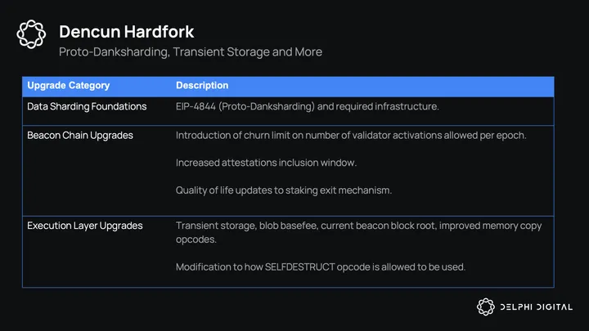
Task: Click the increased attestations inclusion window line
Action: [x=266, y=163]
